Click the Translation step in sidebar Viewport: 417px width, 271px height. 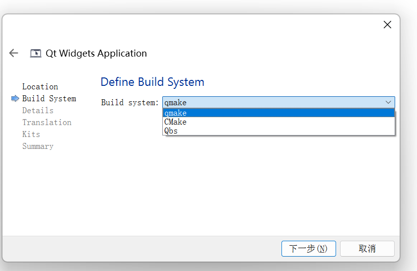(x=47, y=122)
